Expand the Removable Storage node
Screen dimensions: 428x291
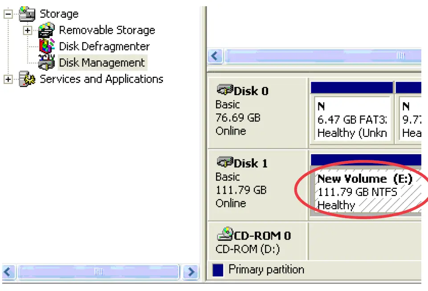pos(28,30)
